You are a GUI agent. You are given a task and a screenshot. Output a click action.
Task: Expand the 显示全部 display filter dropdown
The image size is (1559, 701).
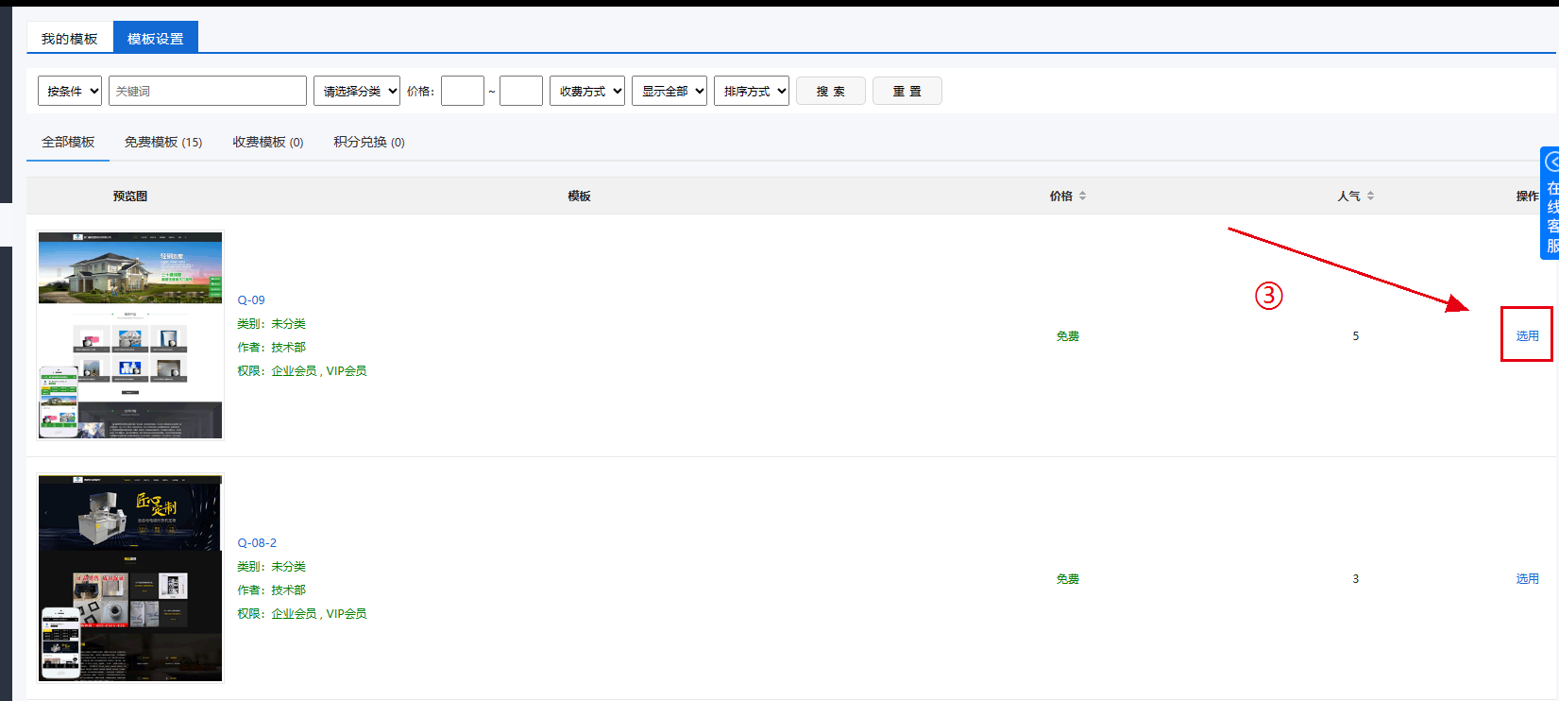[x=669, y=91]
